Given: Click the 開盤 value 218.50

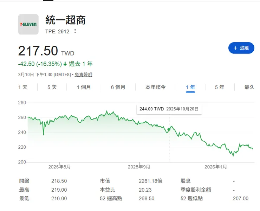Looking at the screenshot, I should 59,181.
